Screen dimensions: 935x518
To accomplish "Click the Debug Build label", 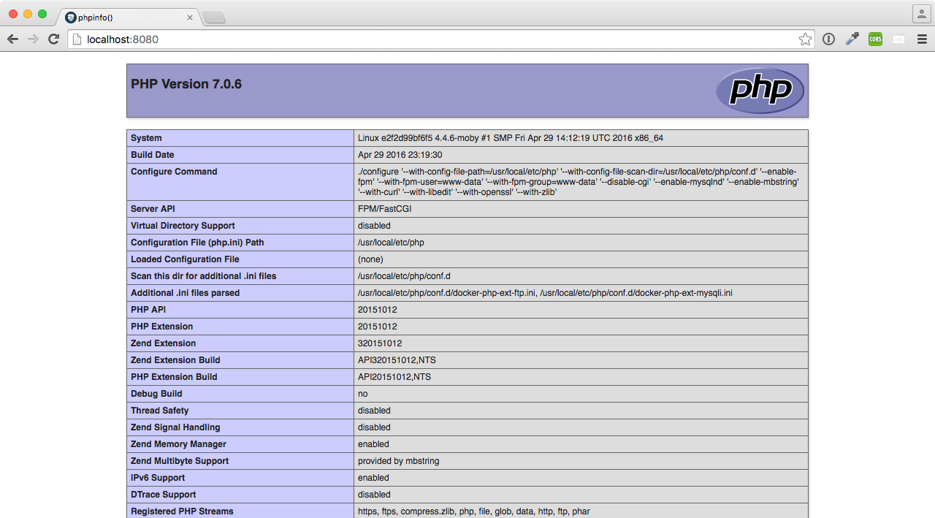I will 156,394.
